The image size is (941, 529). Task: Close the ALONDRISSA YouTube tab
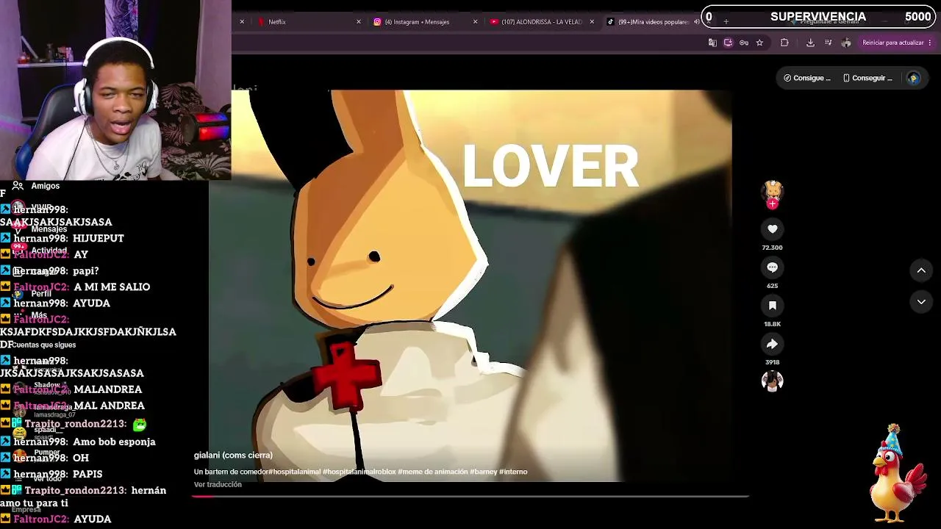click(592, 22)
